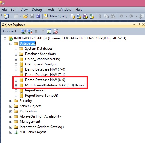
Task: Open the Debug menu
Action: point(37,10)
